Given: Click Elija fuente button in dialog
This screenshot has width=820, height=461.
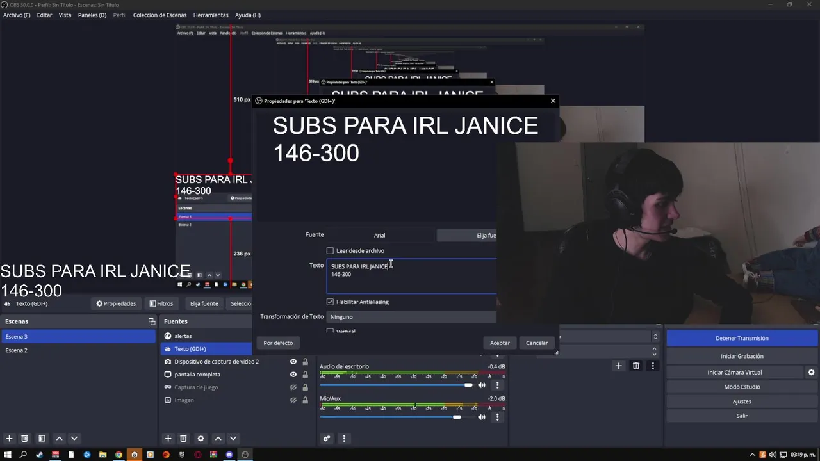Looking at the screenshot, I should point(466,235).
